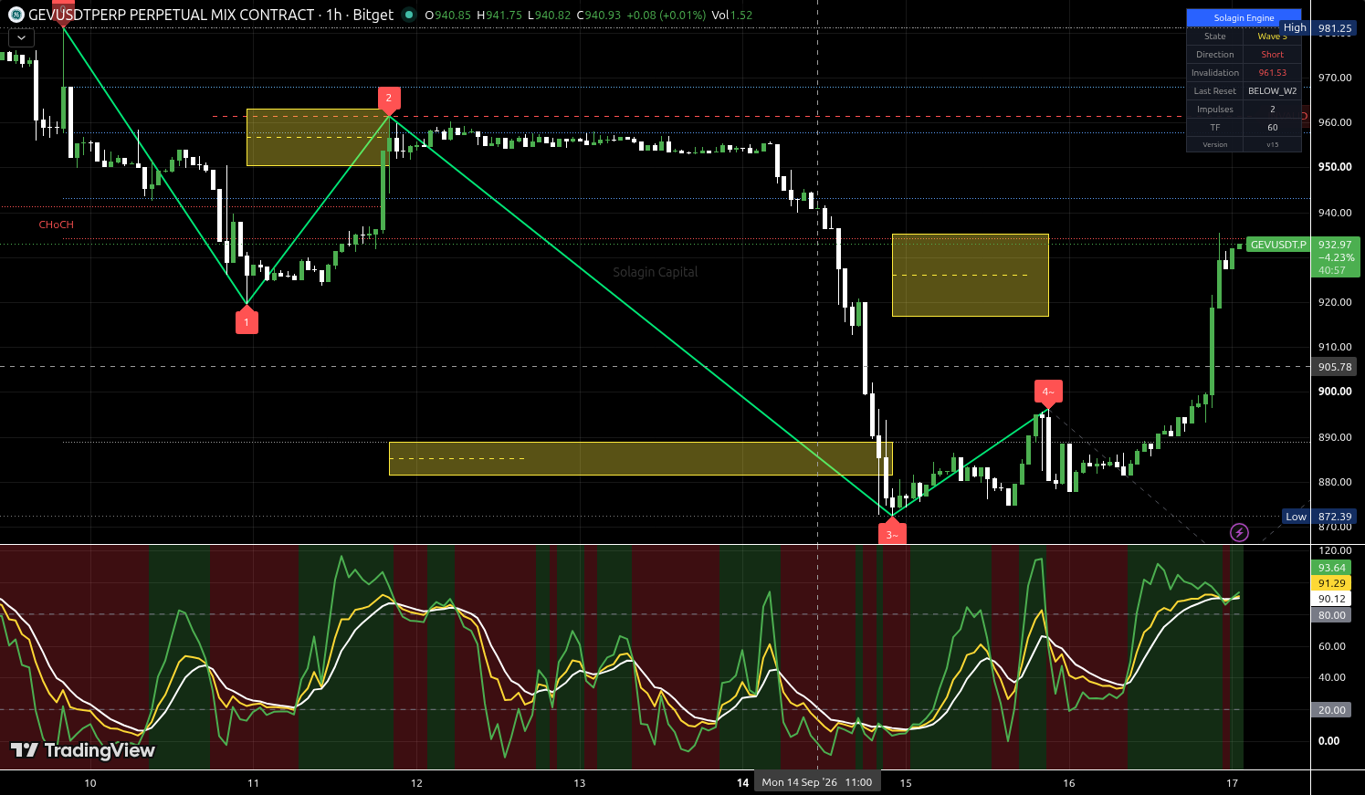Select the wave 1 marker label
Screen dimensions: 1365x795
point(247,321)
